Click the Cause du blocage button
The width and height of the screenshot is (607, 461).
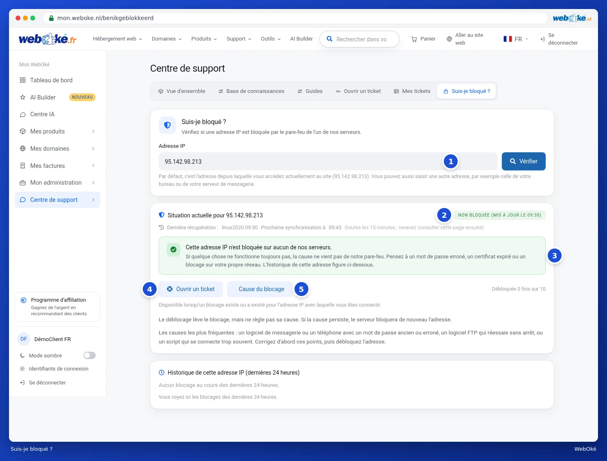[x=260, y=289]
